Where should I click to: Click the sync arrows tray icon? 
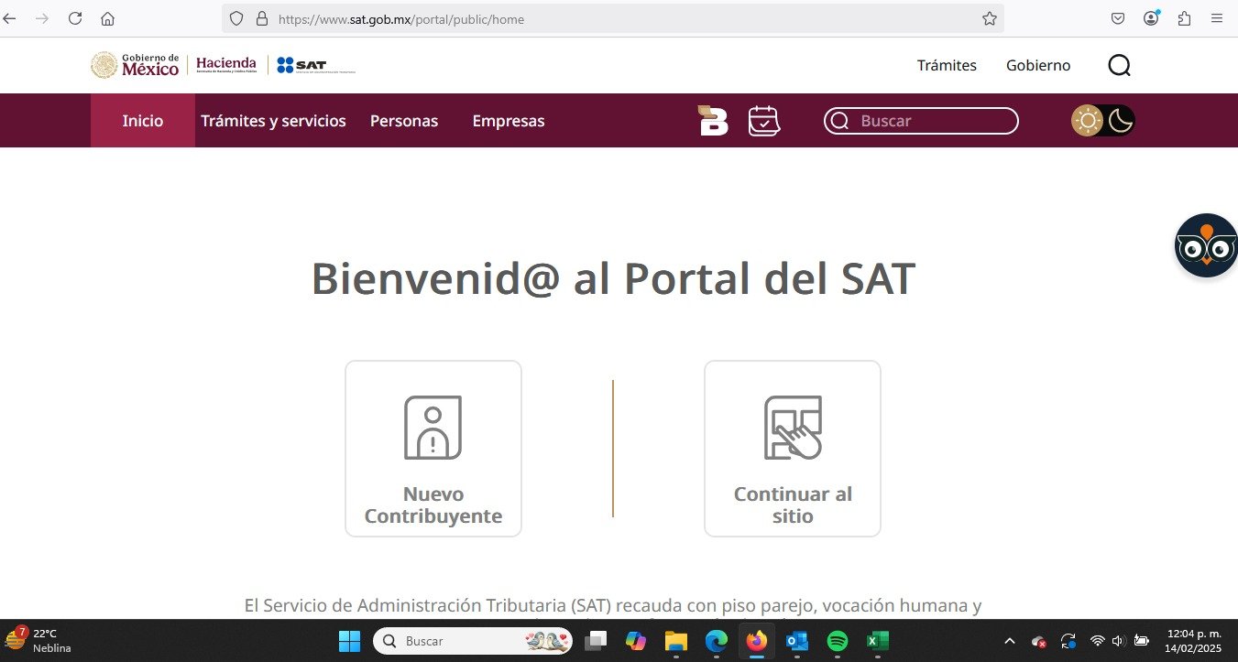[x=1068, y=641]
